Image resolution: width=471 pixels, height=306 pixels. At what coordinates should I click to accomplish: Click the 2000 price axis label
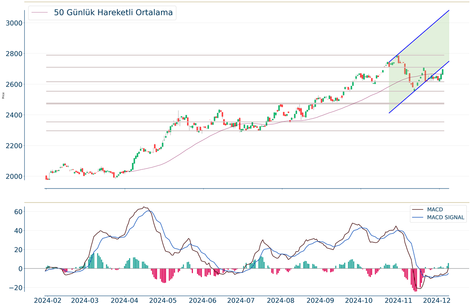(14, 177)
